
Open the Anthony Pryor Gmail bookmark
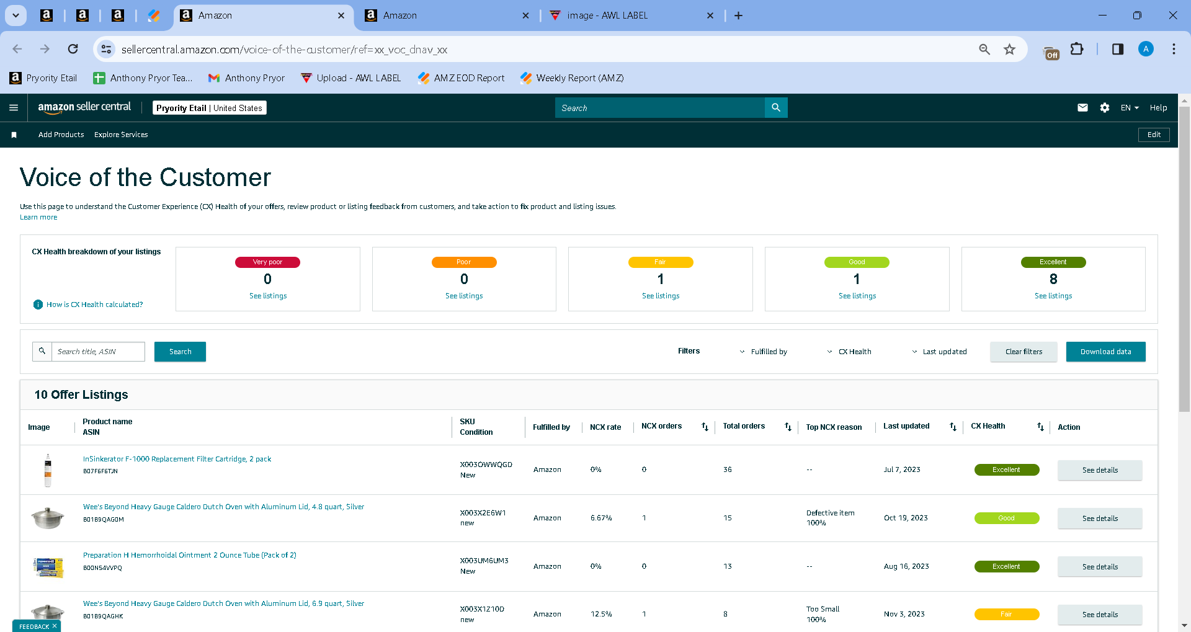point(247,78)
